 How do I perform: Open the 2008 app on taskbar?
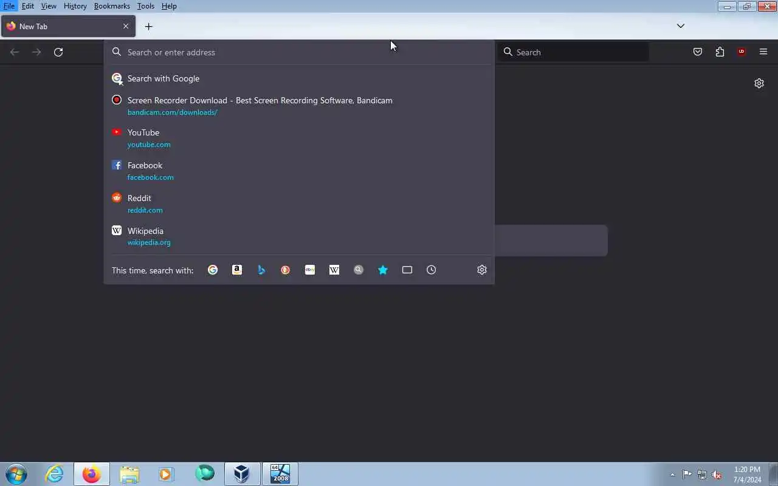(280, 474)
